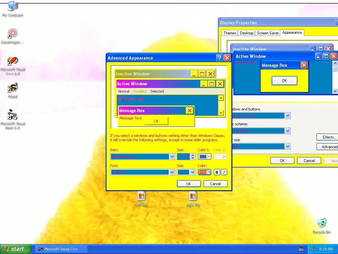
Task: Close the Advanced Appearance dialog
Action: click(x=227, y=58)
